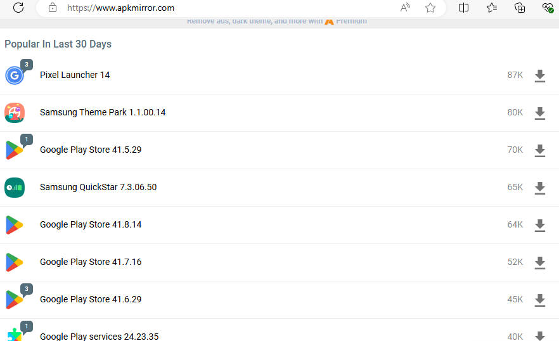Screen dimensions: 559x341
Task: Click the Pixel Launcher 14 app icon
Action: click(x=15, y=75)
